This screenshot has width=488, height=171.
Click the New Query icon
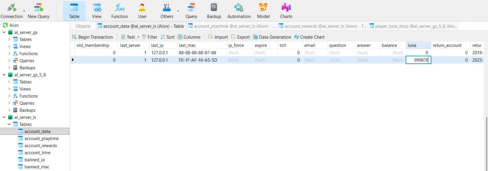[38, 11]
